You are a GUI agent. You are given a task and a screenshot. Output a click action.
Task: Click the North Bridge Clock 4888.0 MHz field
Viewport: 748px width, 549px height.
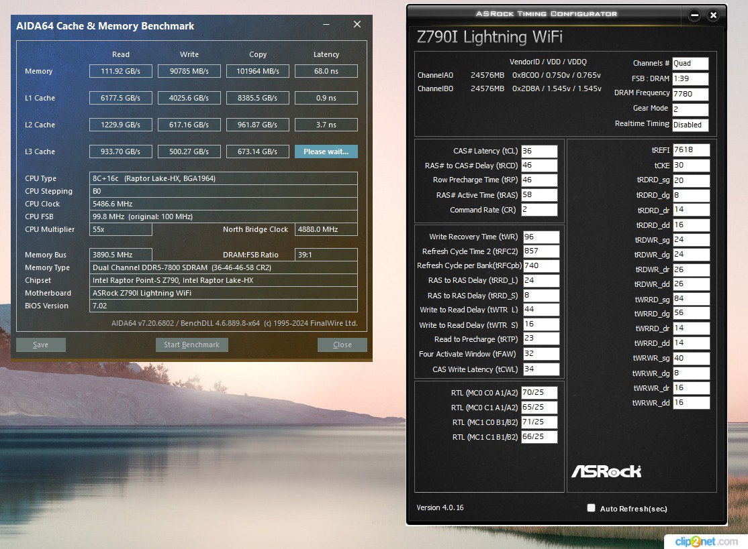click(326, 229)
